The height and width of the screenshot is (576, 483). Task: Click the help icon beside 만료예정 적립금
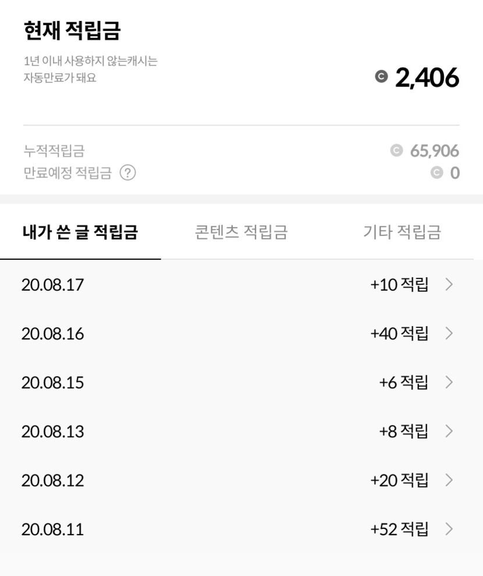[x=127, y=173]
